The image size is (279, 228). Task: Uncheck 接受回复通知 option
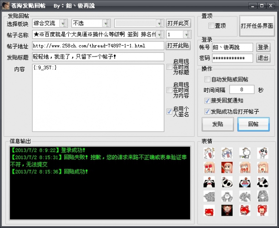click(x=208, y=100)
